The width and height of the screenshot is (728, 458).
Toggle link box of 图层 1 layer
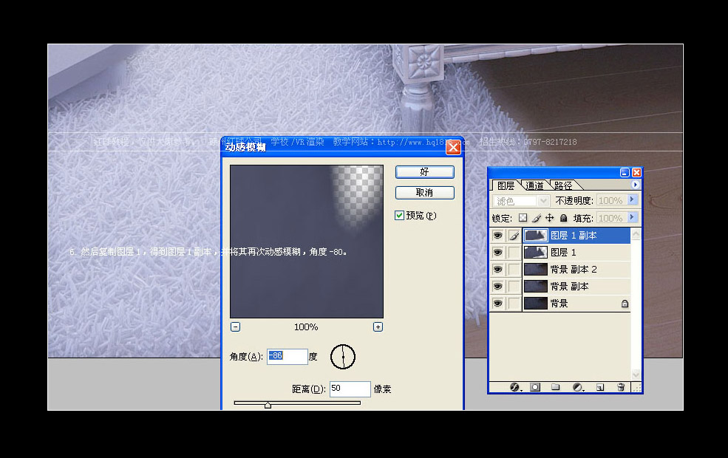(514, 253)
